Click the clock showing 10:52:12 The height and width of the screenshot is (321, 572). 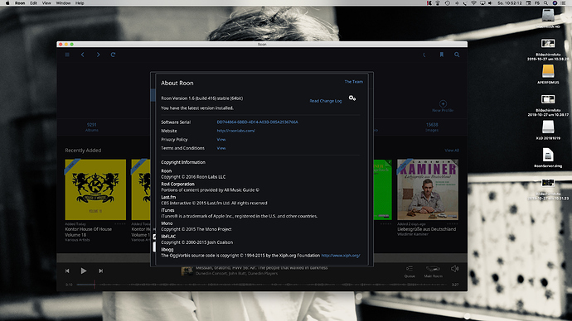coord(510,3)
